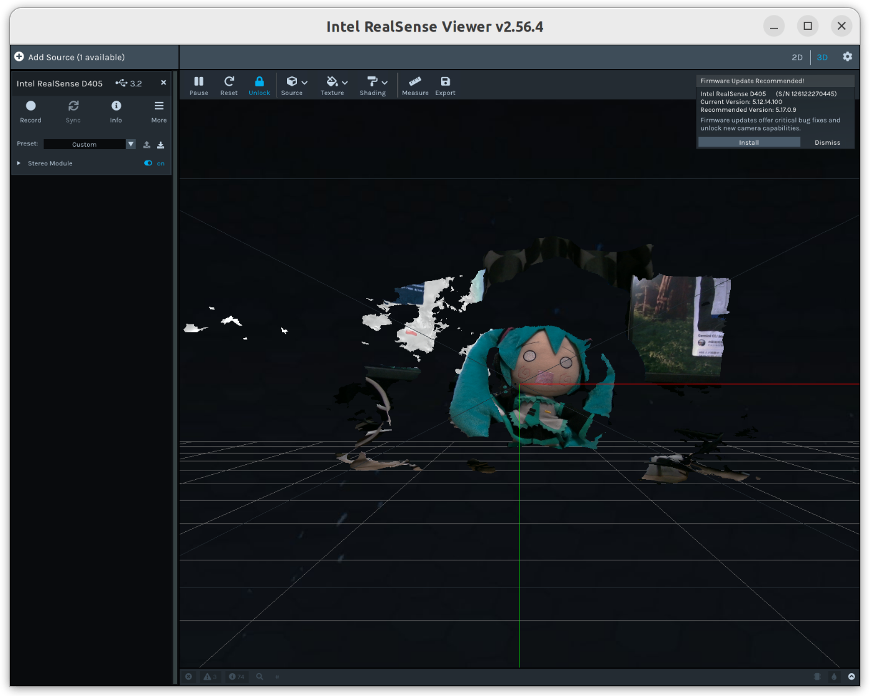The width and height of the screenshot is (870, 696).
Task: Open the Preset Custom combo box
Action: click(89, 144)
